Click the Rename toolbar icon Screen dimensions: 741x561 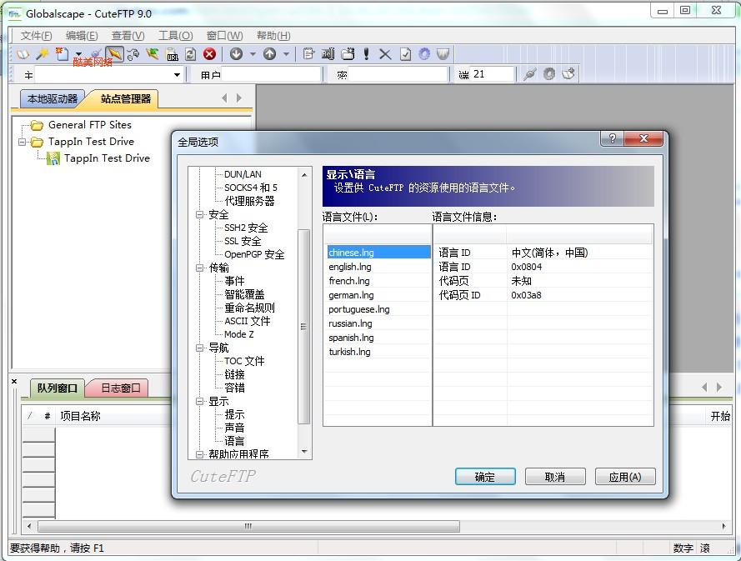pyautogui.click(x=328, y=54)
